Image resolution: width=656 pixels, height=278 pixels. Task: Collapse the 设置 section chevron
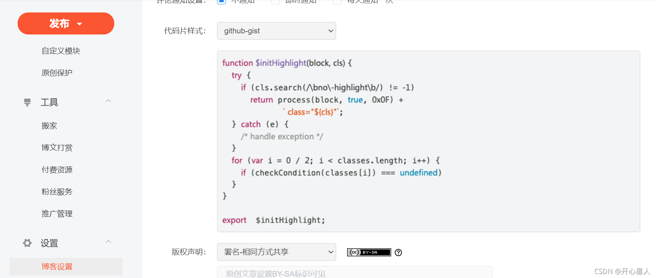[108, 242]
